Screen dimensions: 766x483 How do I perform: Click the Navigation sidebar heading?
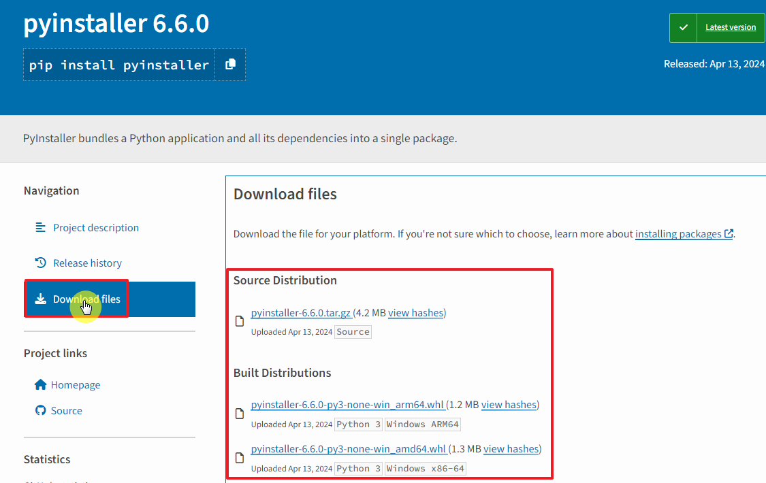coord(51,190)
